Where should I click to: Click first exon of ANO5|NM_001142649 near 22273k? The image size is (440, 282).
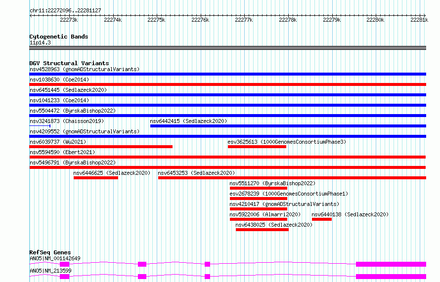[x=65, y=264]
